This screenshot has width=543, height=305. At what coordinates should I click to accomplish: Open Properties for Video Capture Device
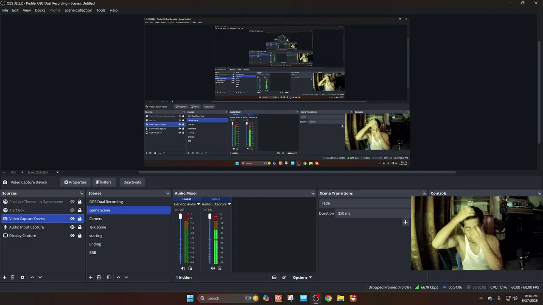(76, 182)
